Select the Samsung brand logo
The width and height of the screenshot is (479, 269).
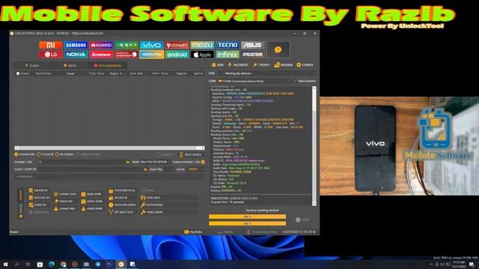[76, 45]
